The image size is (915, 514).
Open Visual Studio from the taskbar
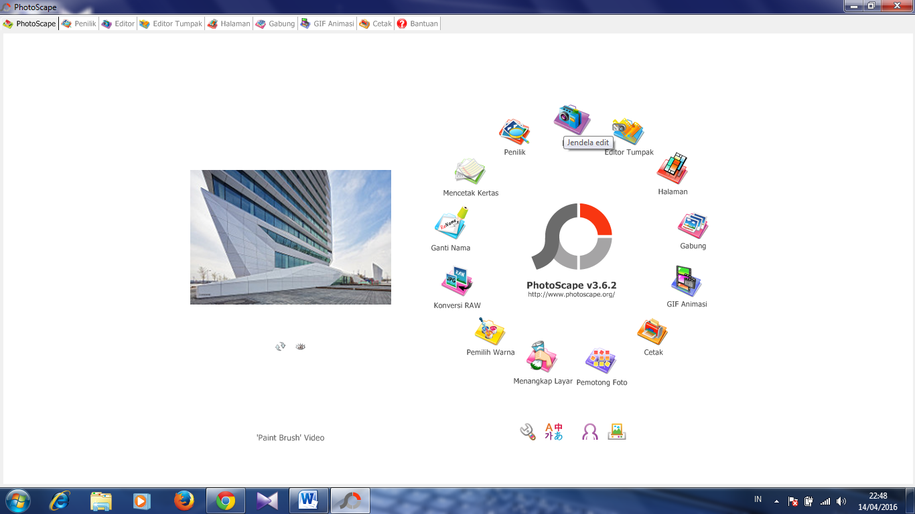pyautogui.click(x=267, y=501)
